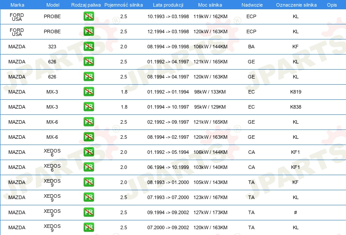This screenshot has height=235, width=346.
Task: Click the 'EC' body cell in the K838 row
Action: [251, 107]
